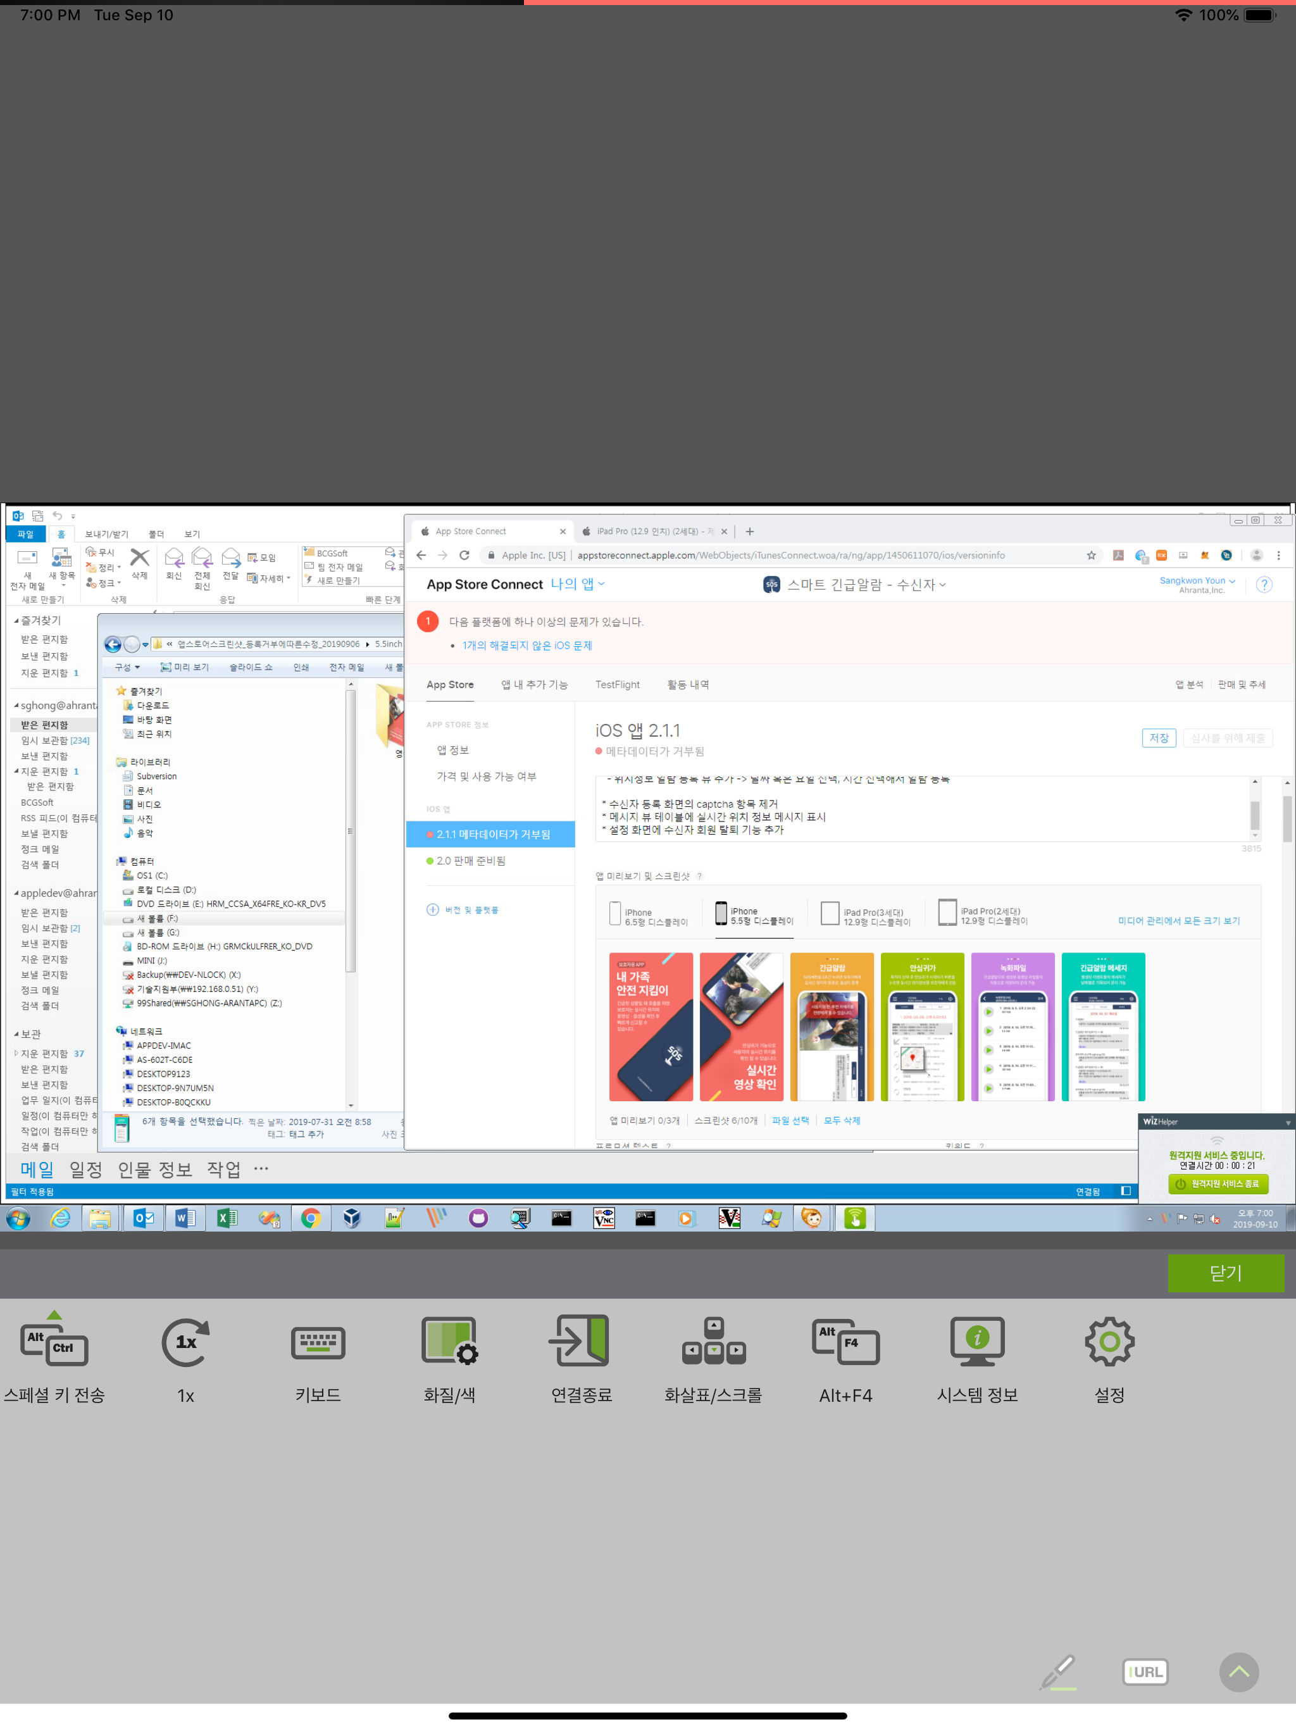Select the pen drawing tool
Image resolution: width=1296 pixels, height=1729 pixels.
click(x=1058, y=1672)
